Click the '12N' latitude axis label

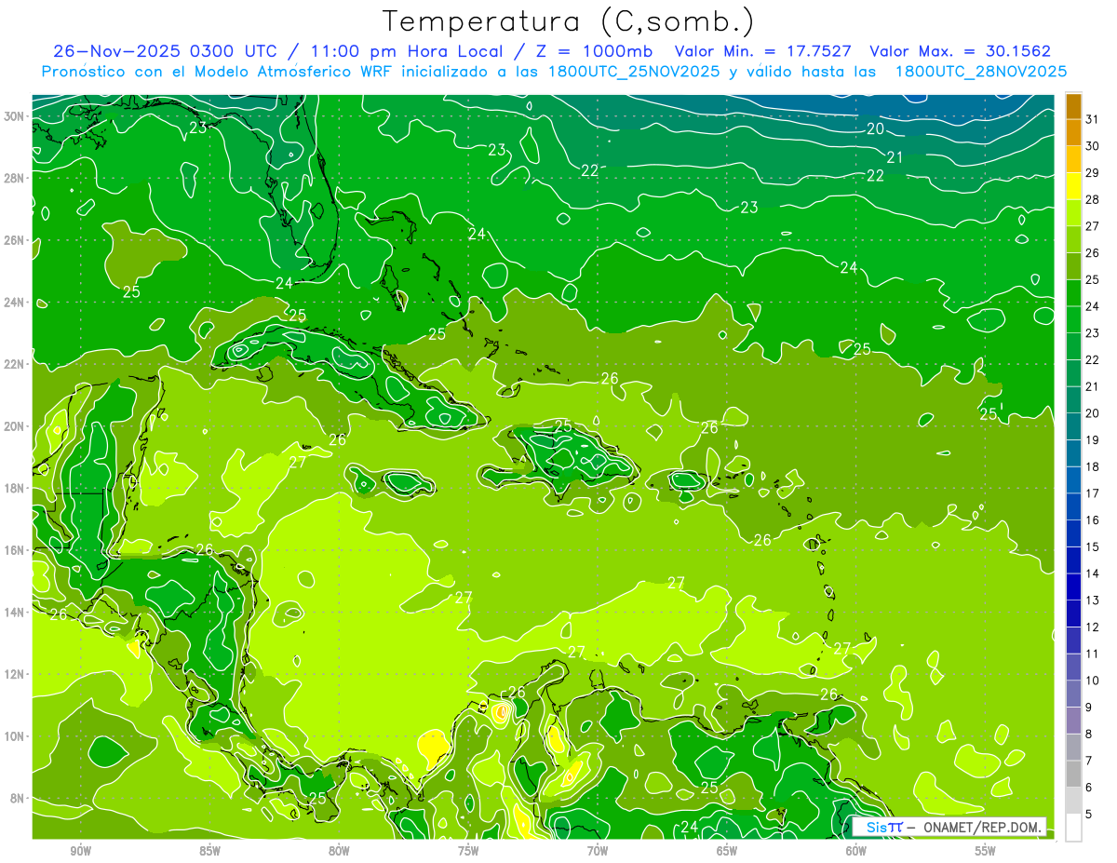[x=15, y=674]
